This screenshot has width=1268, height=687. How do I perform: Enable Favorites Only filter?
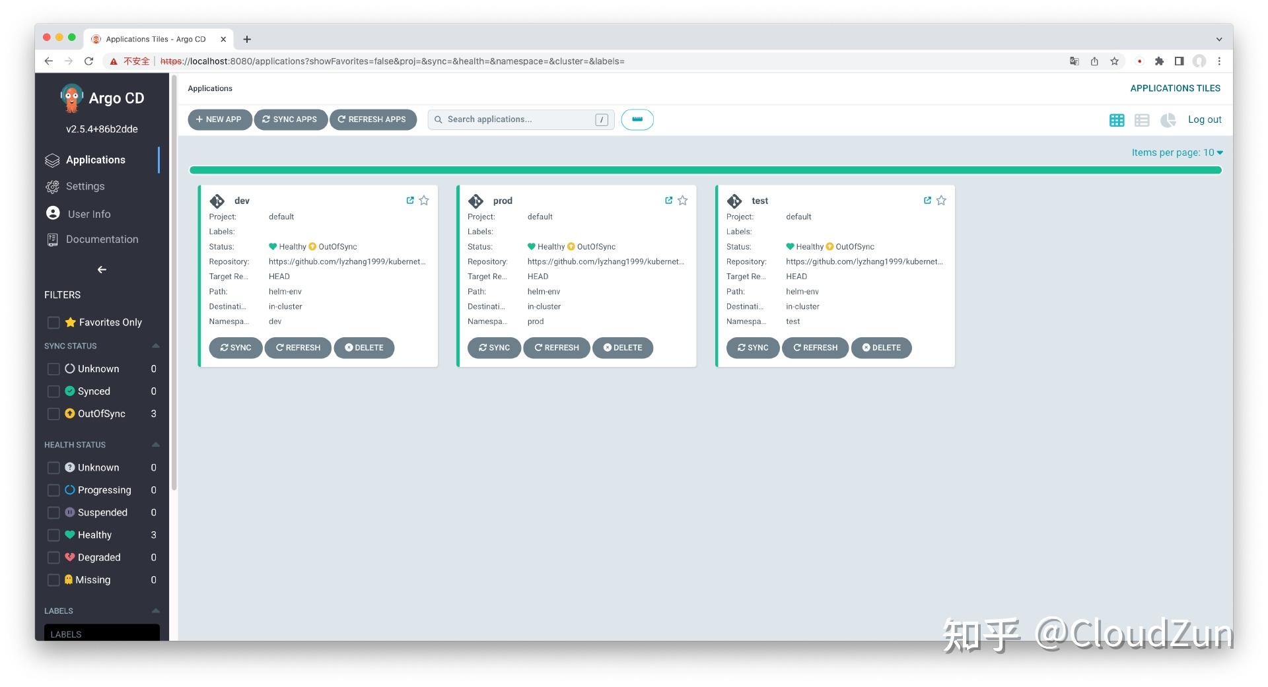(53, 322)
